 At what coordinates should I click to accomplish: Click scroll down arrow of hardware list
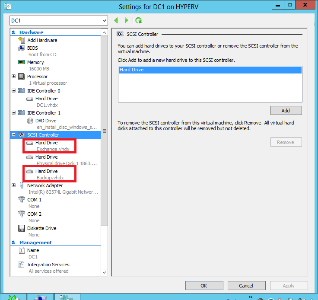click(104, 272)
